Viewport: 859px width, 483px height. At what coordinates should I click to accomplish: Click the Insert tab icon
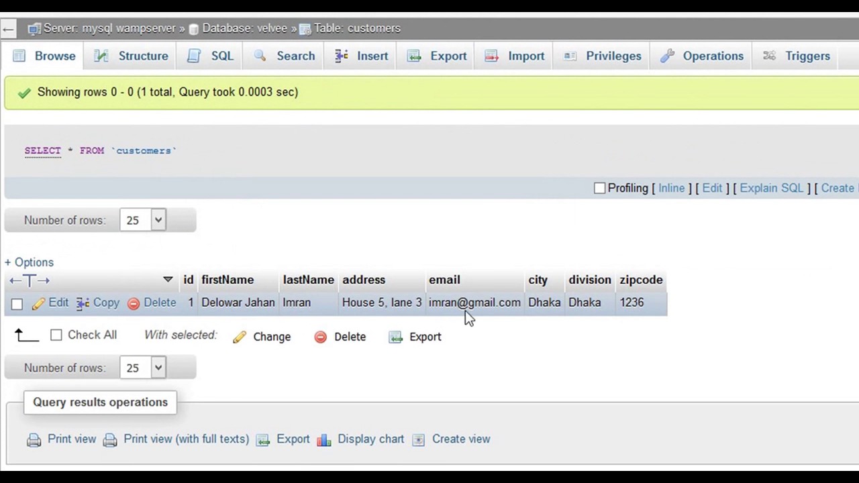(342, 56)
